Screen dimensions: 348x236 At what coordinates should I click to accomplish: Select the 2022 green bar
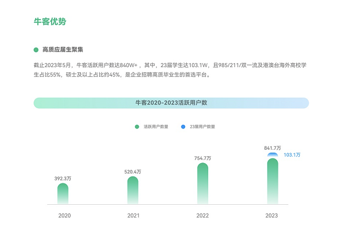click(202, 183)
